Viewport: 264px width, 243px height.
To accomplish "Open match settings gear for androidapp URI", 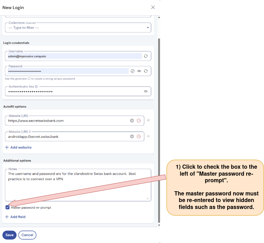I will [132, 136].
